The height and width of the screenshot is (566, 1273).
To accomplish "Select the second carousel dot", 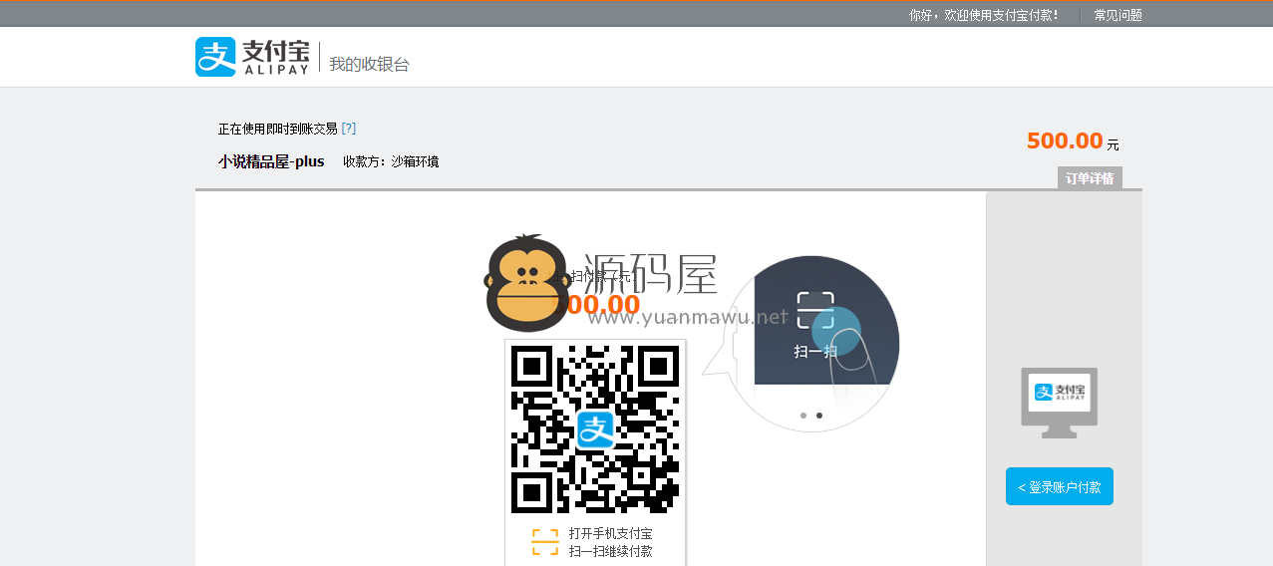I will 819,416.
